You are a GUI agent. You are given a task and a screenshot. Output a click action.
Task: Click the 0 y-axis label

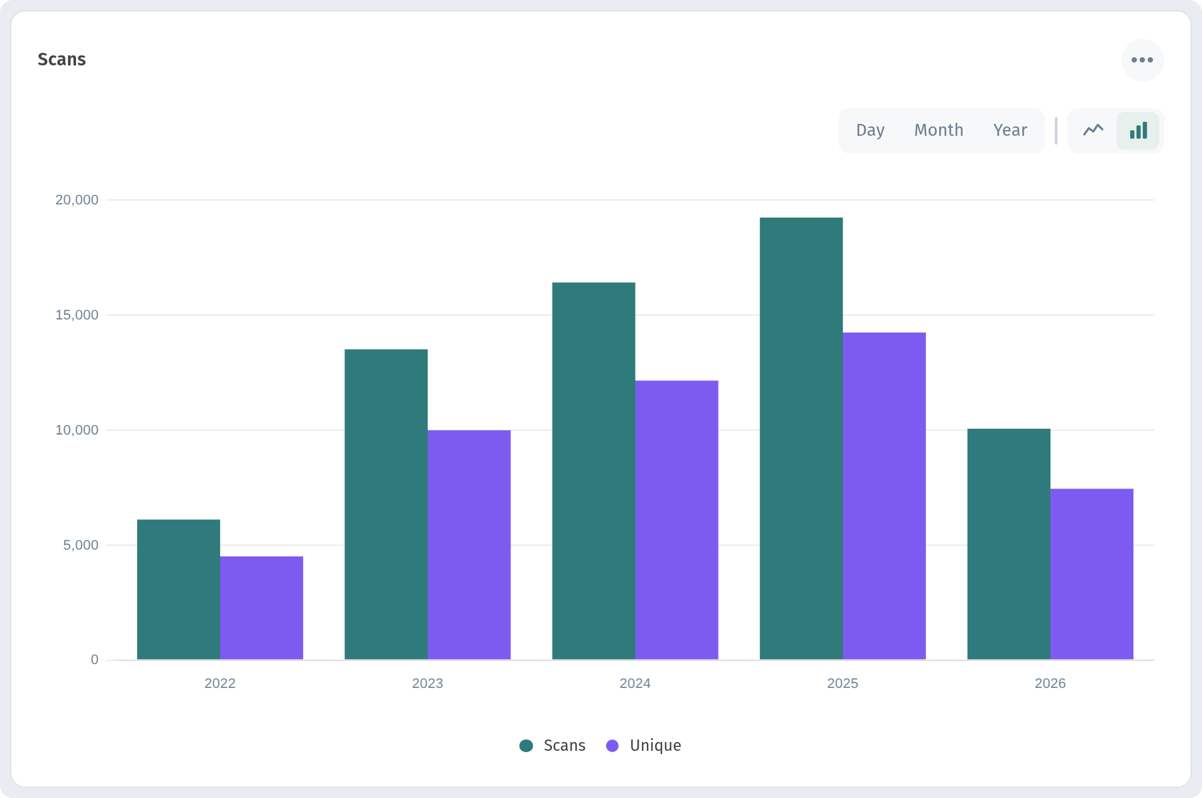[x=95, y=660]
